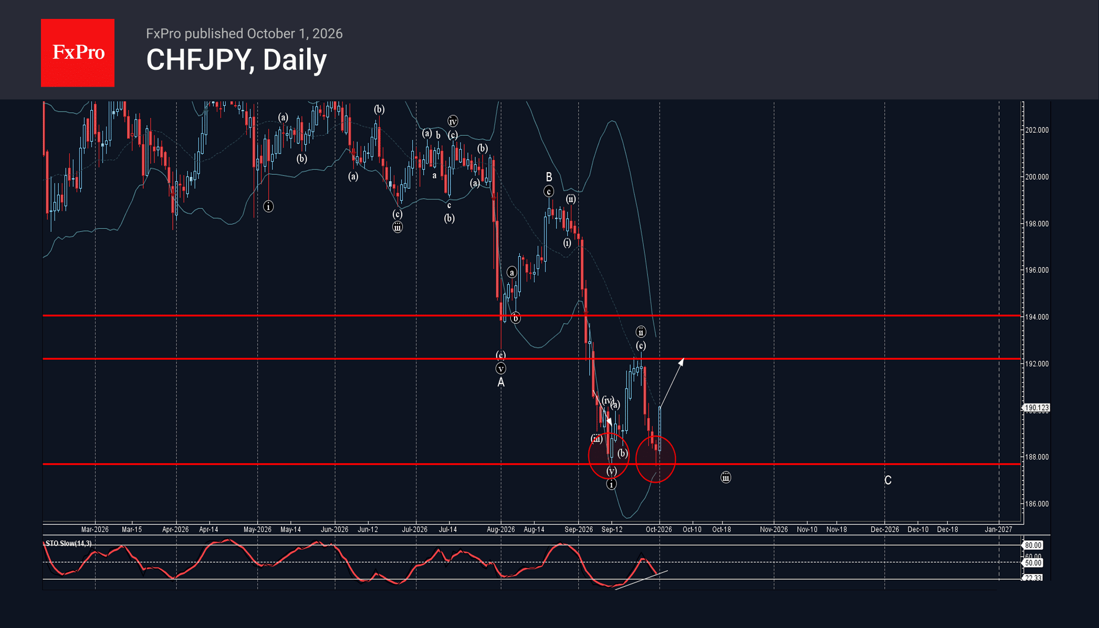Click the 200.000 price axis label
Image resolution: width=1099 pixels, height=628 pixels.
(1037, 177)
